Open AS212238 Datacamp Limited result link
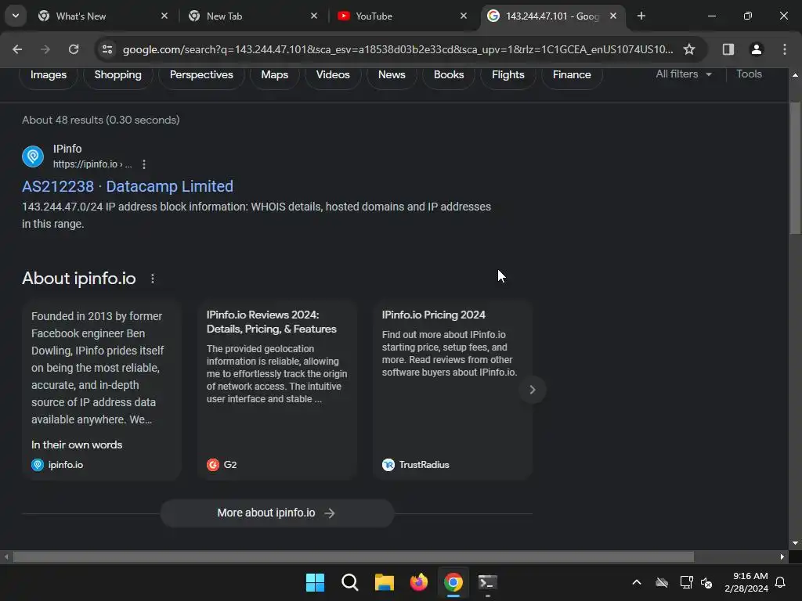The image size is (802, 601). [128, 186]
